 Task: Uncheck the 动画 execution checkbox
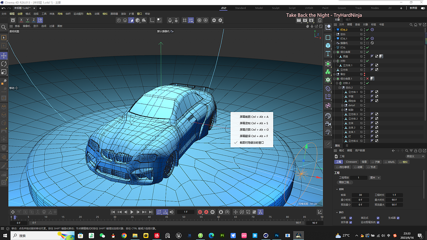coord(351,218)
